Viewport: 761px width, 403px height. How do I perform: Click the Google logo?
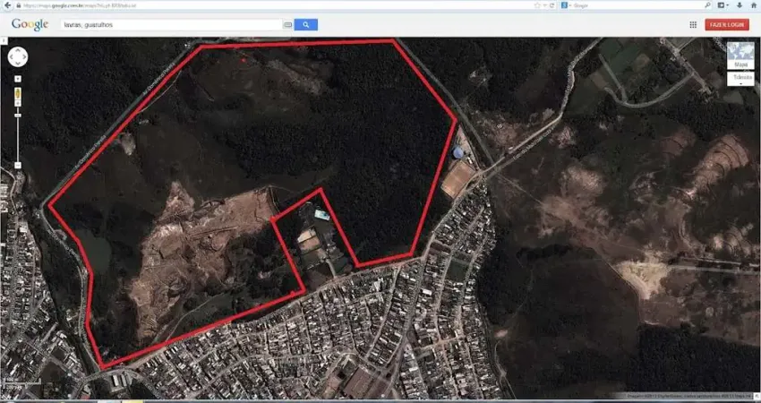(x=30, y=25)
